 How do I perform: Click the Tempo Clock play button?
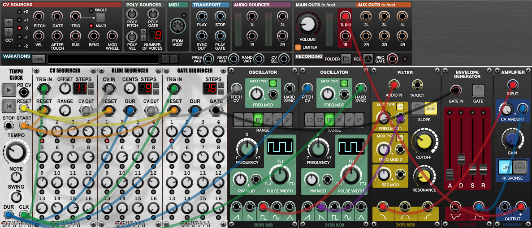click(x=8, y=90)
